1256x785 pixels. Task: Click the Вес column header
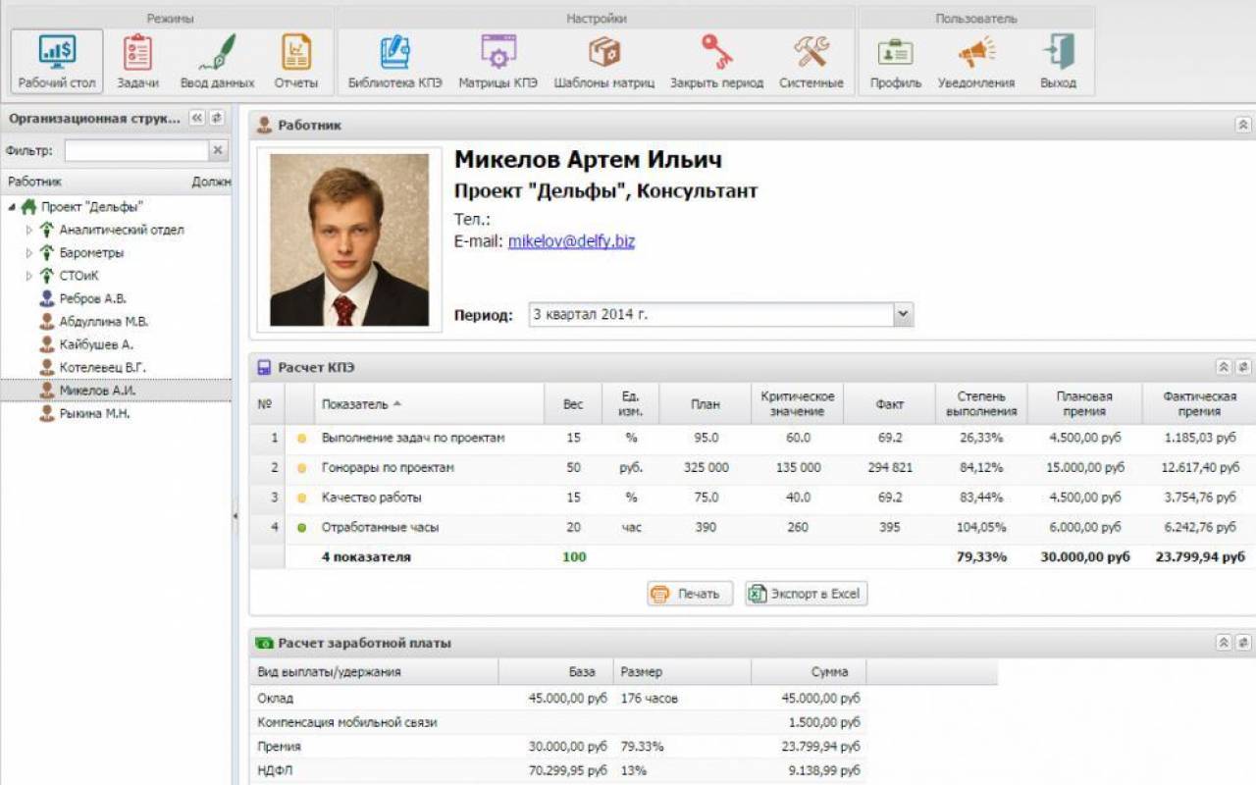[x=573, y=403]
